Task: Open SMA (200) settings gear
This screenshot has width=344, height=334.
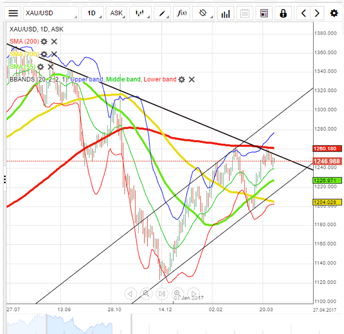Action: [44, 41]
